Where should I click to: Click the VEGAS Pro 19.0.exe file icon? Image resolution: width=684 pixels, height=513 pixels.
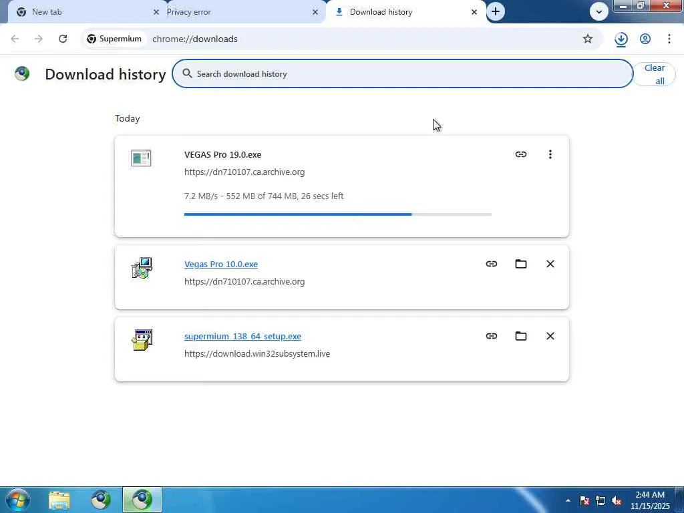tap(141, 158)
